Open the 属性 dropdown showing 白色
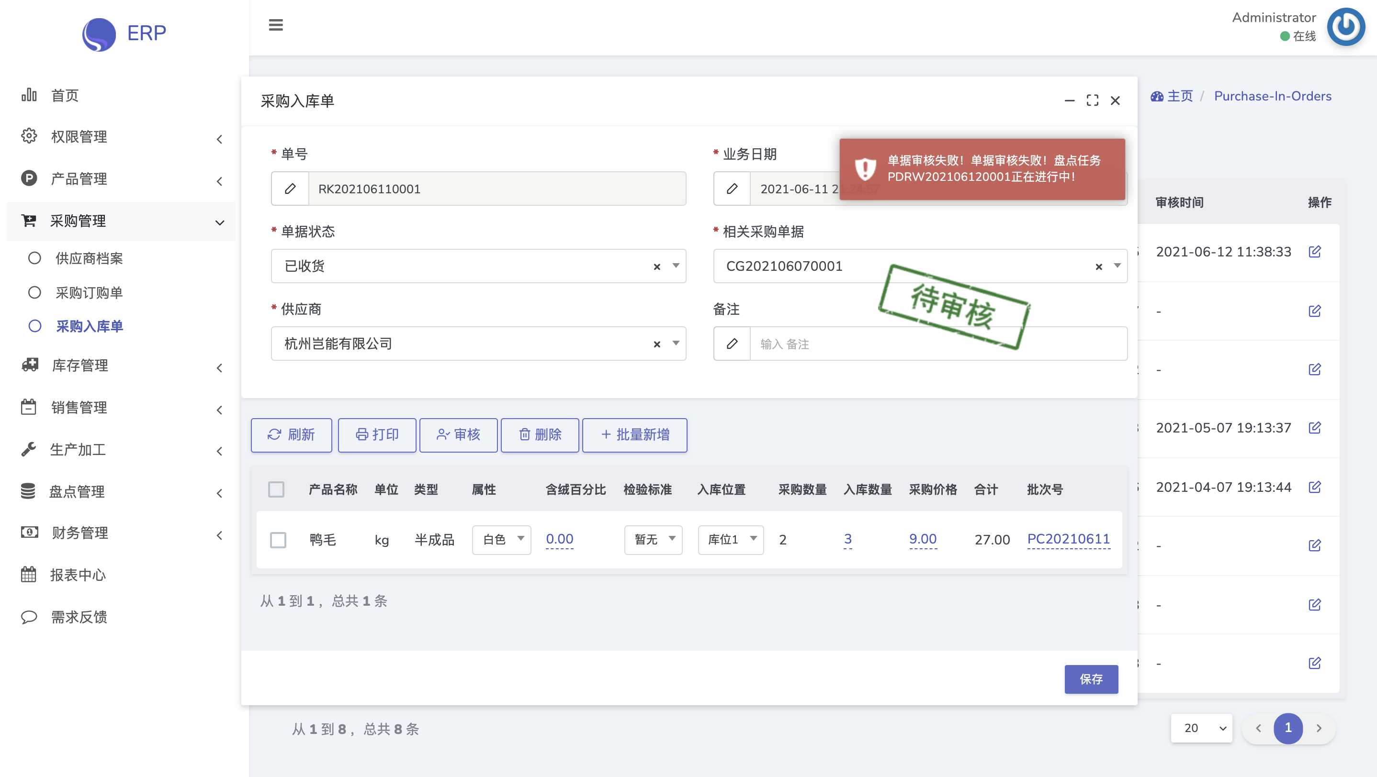This screenshot has height=777, width=1377. [501, 539]
